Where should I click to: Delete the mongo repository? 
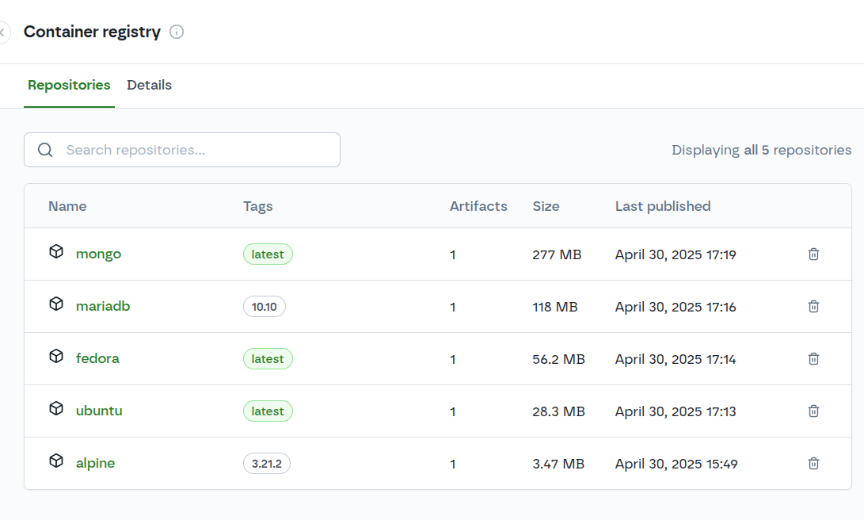tap(813, 254)
